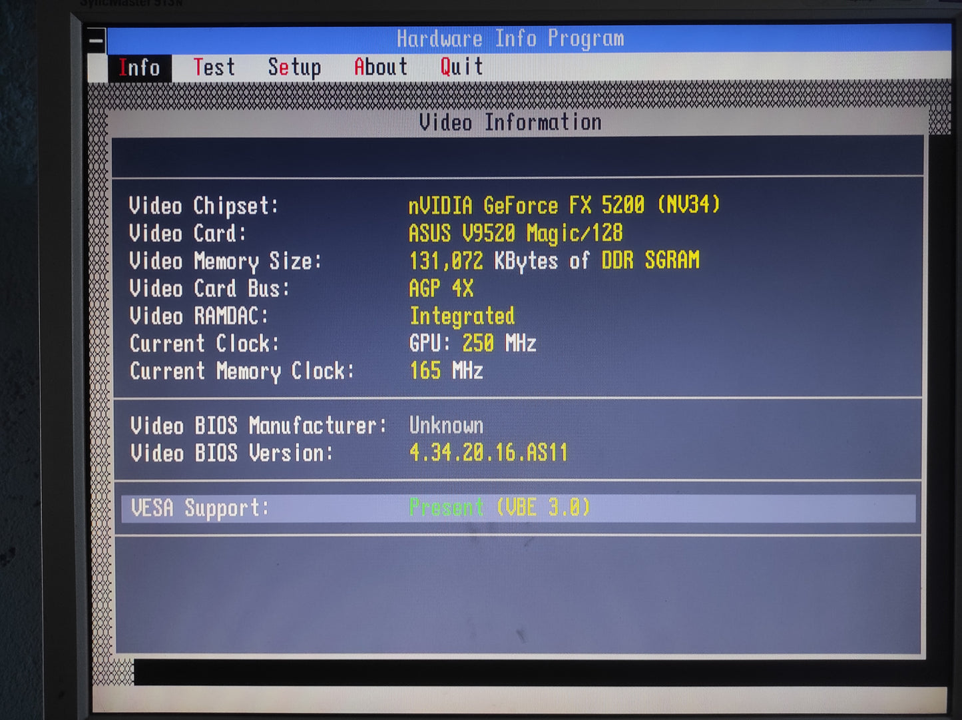Click the 'Current Clock:' label
Image resolution: width=962 pixels, height=720 pixels.
click(x=204, y=344)
